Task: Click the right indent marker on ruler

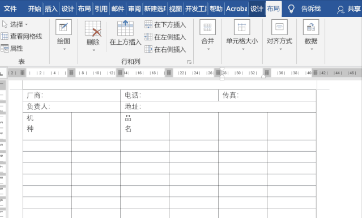Action: (x=263, y=76)
